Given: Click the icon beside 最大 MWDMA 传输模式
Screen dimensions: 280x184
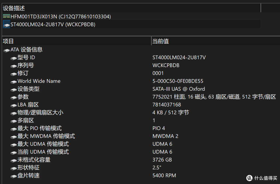Looking at the screenshot, I should point(13,137).
